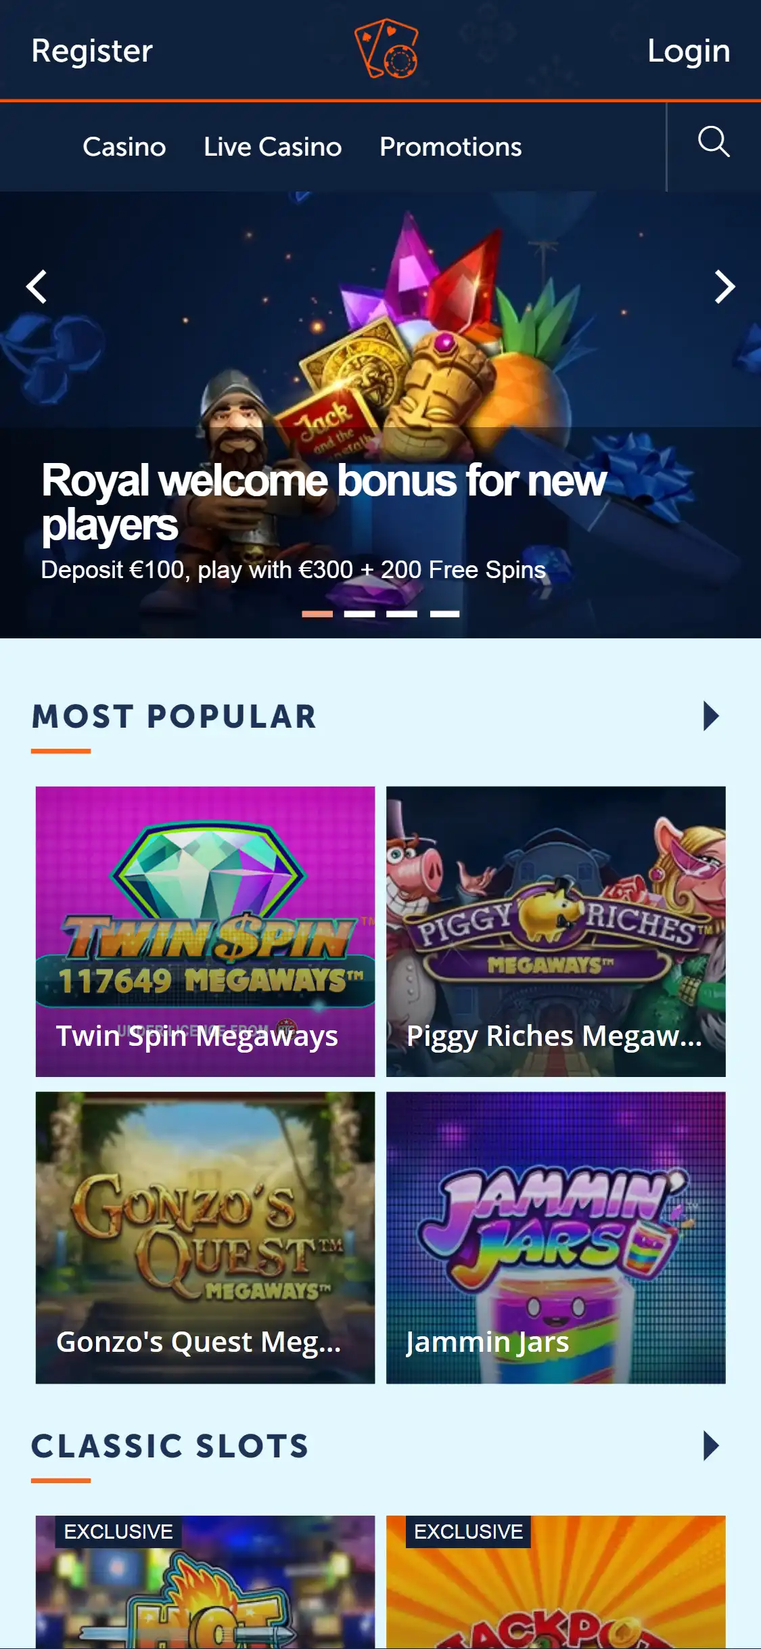Click the Login link
Viewport: 761px width, 1649px height.
click(x=689, y=51)
